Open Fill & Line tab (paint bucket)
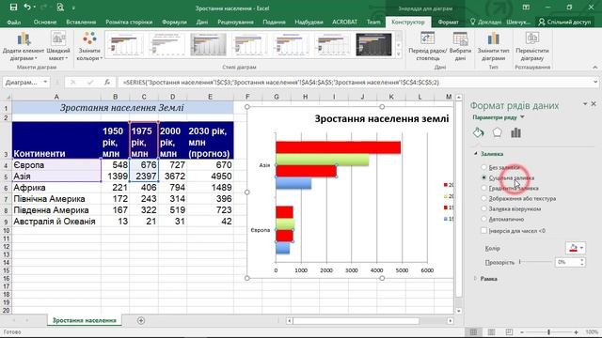Screen dimensions: 602x338 click(x=478, y=132)
